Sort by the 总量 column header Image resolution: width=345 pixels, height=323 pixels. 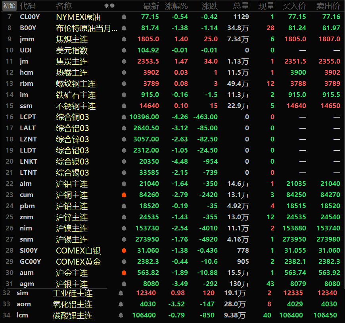[x=241, y=6]
